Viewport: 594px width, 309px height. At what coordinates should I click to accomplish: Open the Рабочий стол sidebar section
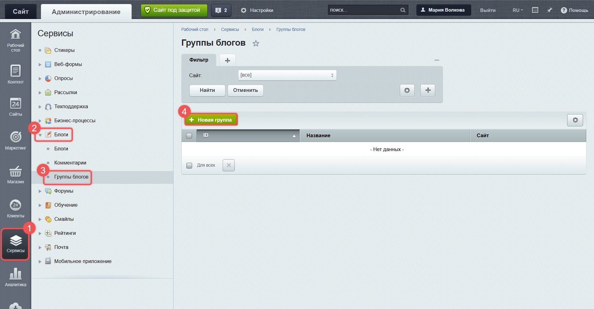tap(16, 40)
